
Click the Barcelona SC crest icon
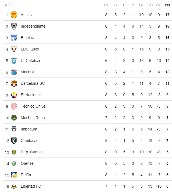click(14, 83)
